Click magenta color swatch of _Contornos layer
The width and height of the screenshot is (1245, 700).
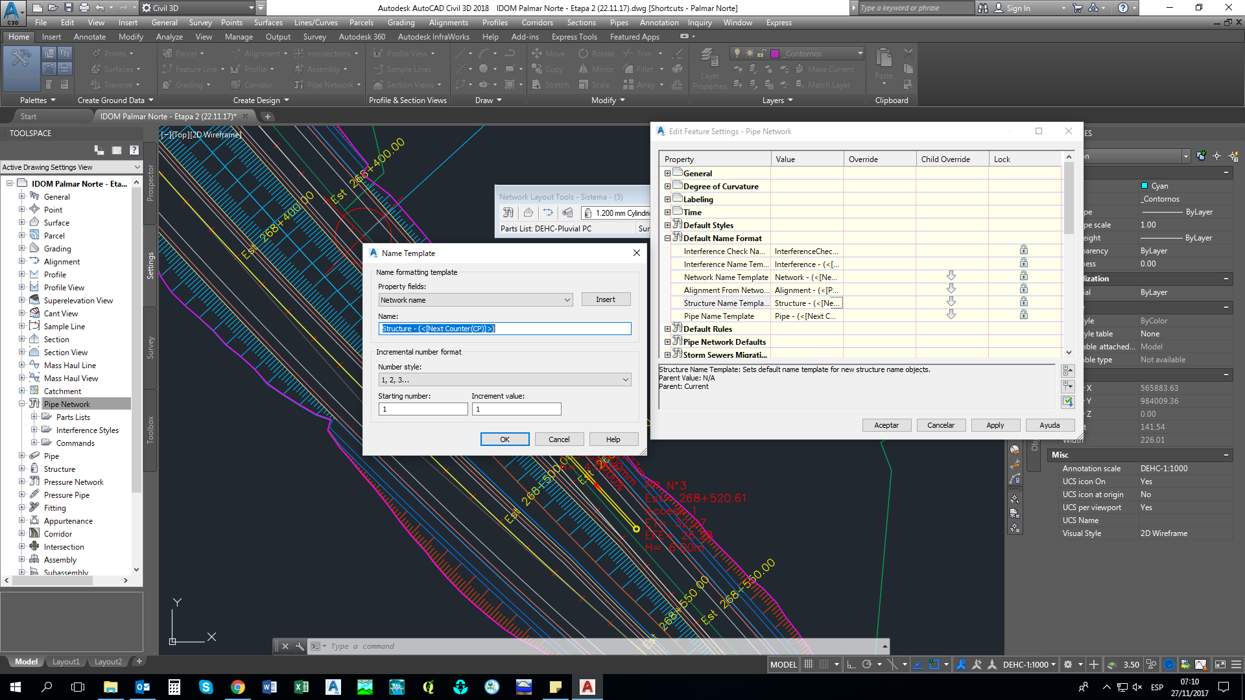(775, 54)
